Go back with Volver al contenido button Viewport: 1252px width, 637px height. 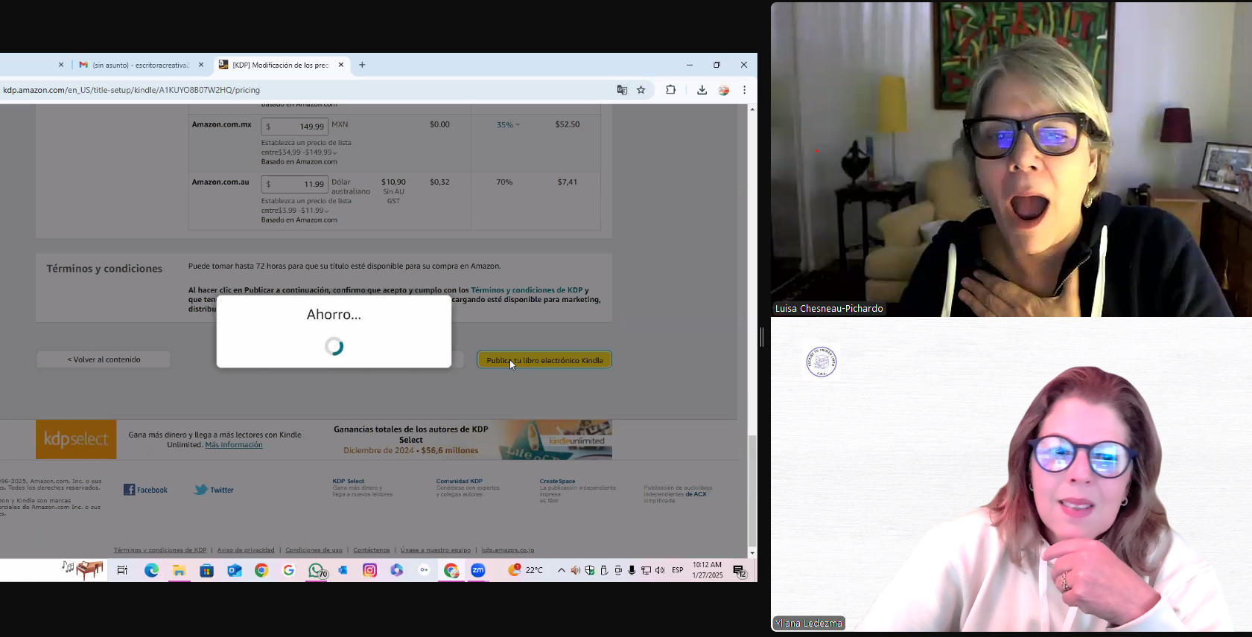tap(104, 359)
